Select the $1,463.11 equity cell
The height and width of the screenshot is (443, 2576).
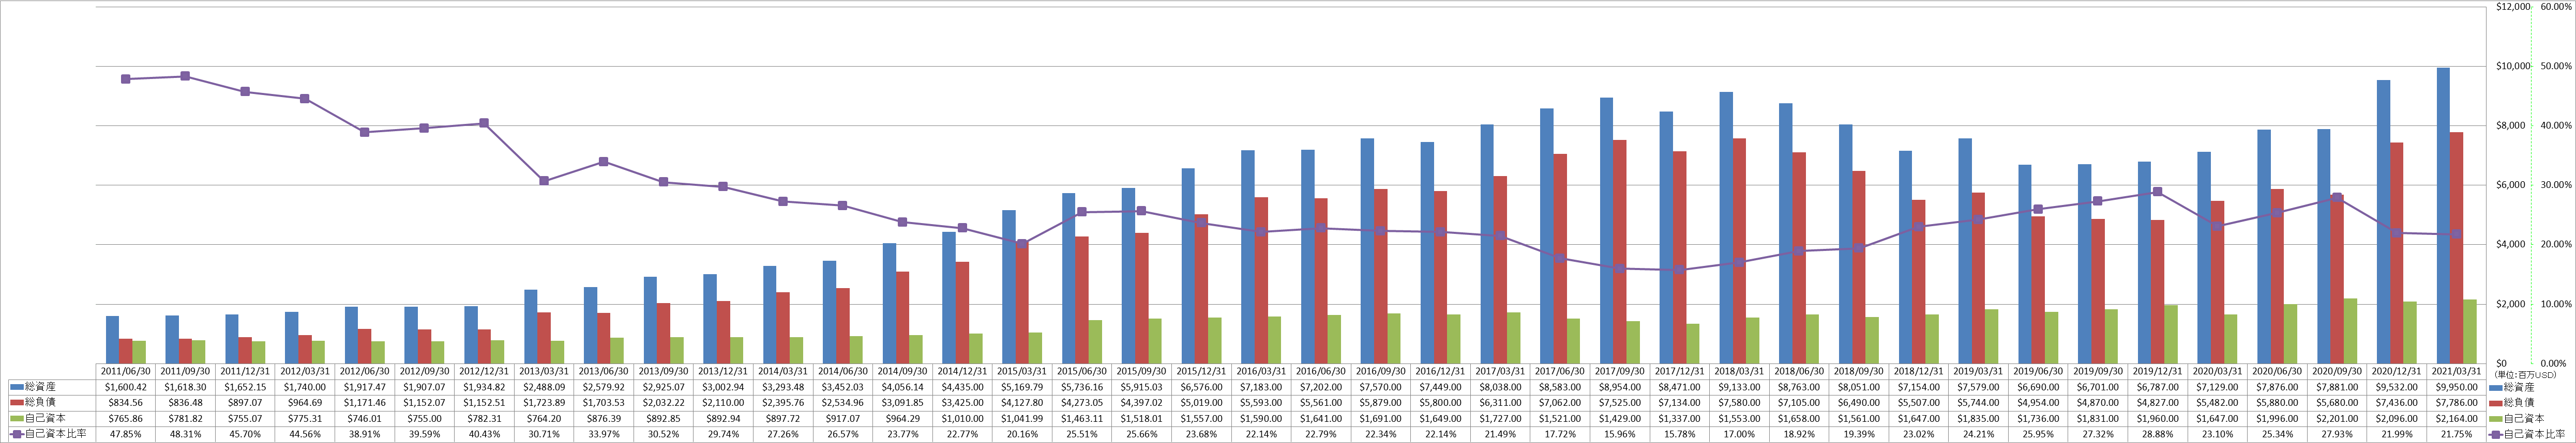click(x=1082, y=418)
